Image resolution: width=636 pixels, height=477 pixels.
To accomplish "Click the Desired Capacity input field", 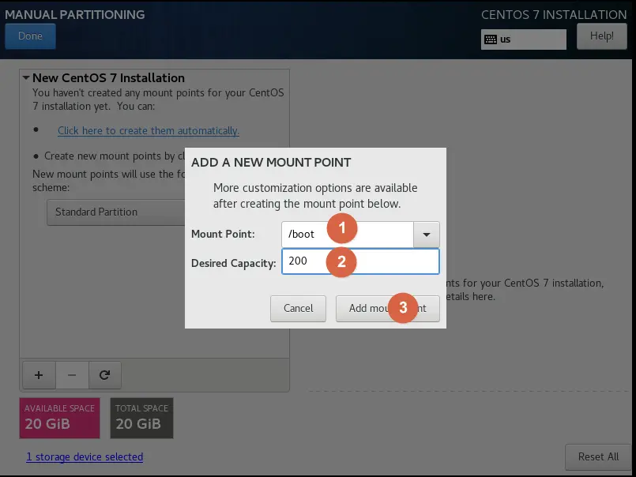I will (x=360, y=261).
